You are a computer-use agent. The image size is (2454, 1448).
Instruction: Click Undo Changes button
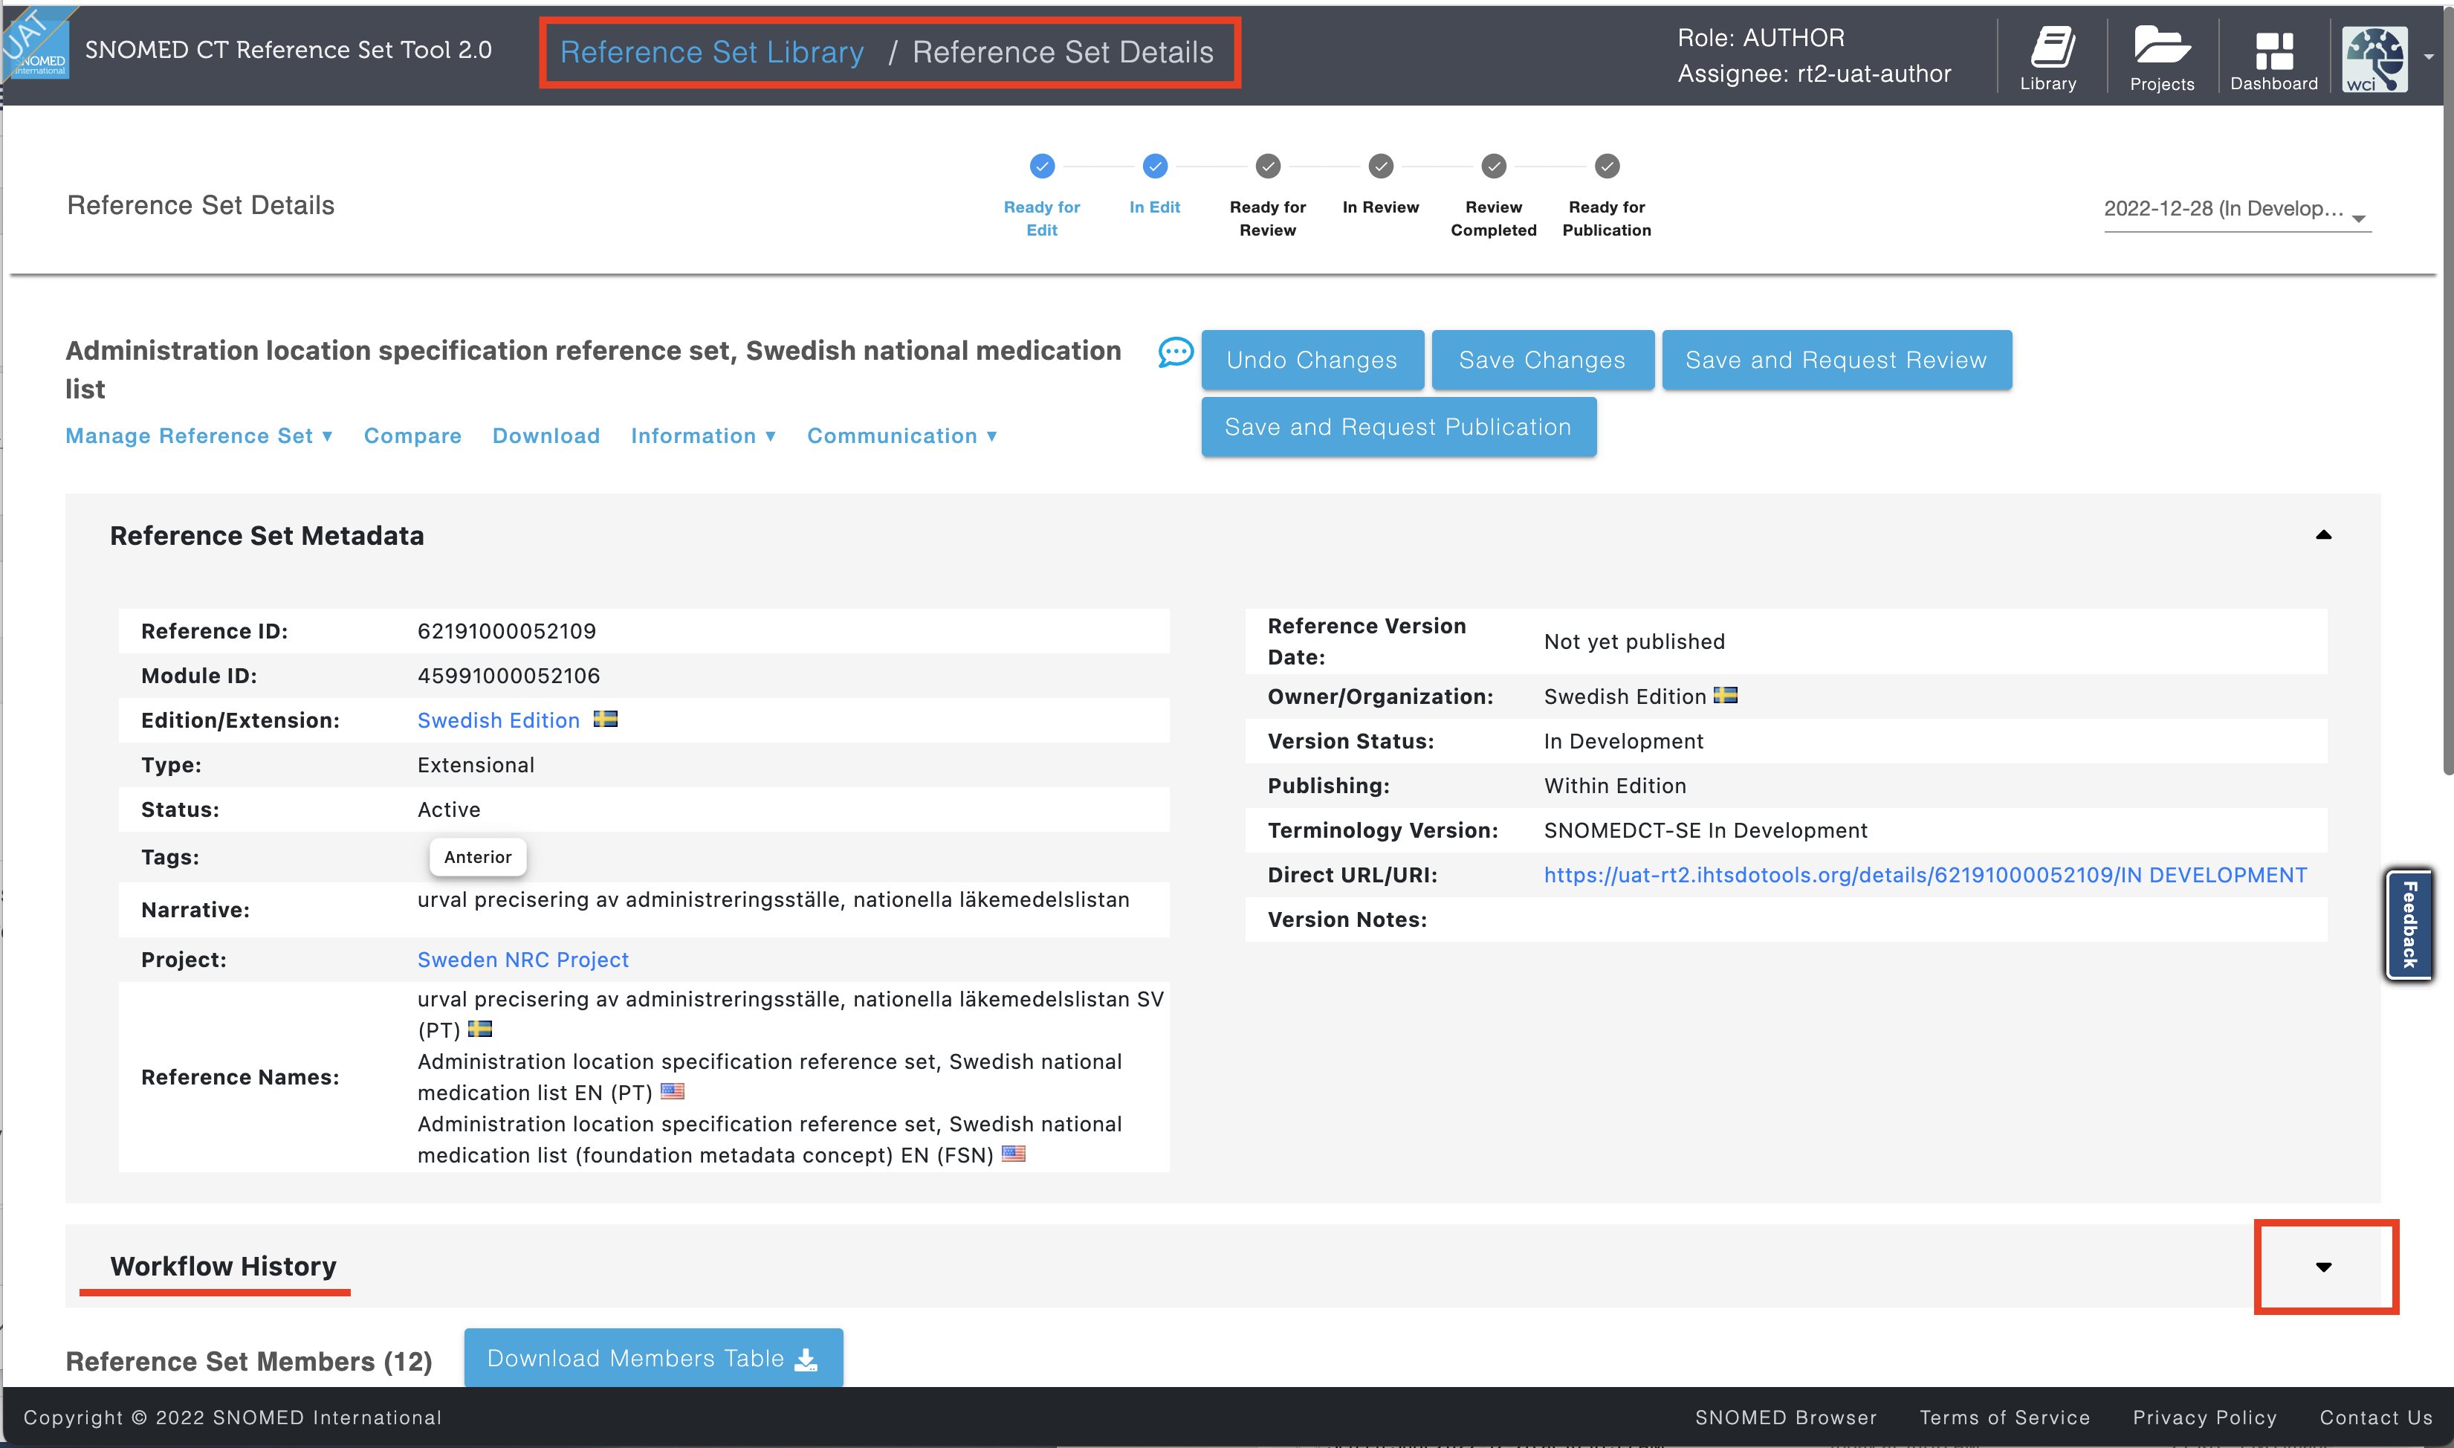(x=1312, y=360)
